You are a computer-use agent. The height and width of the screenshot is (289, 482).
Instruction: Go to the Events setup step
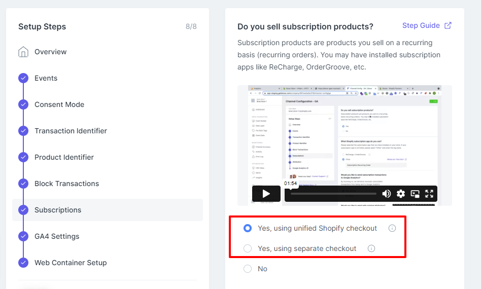tap(46, 78)
